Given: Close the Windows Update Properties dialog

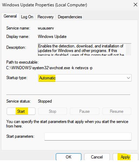Looking at the screenshot, I should (135, 5).
